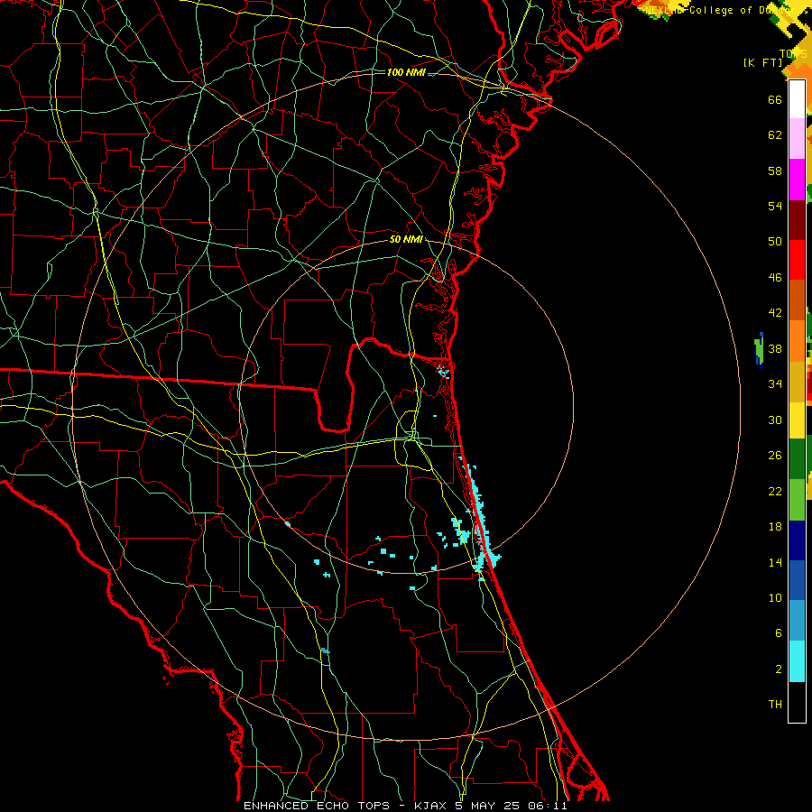Click the "KJAX" station identifier
Viewport: 812px width, 812px height.
pyautogui.click(x=431, y=806)
